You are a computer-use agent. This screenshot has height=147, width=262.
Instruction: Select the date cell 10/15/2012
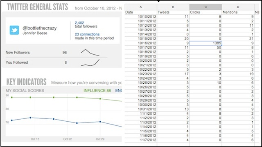141,39
